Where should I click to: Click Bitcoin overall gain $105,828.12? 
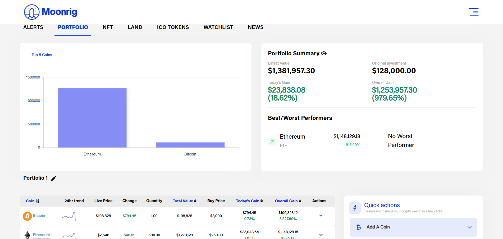288,213
